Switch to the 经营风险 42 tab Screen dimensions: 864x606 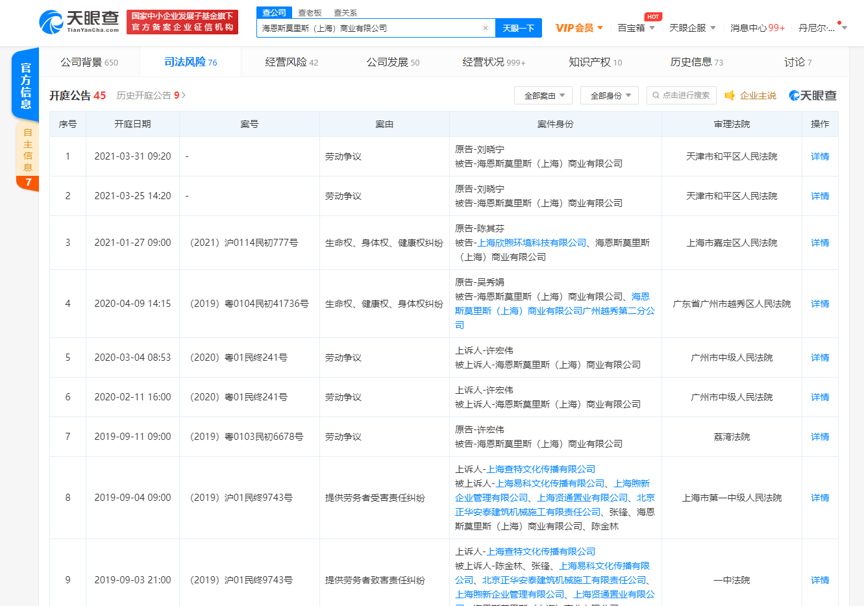click(x=291, y=62)
